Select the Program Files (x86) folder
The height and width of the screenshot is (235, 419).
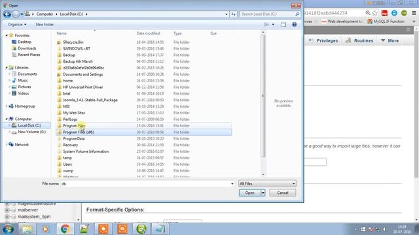144,132
